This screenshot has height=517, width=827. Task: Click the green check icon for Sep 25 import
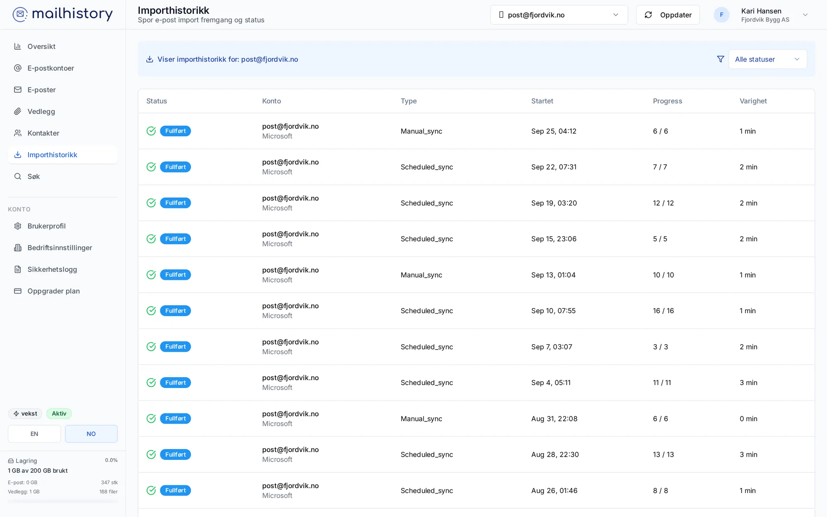tap(151, 131)
